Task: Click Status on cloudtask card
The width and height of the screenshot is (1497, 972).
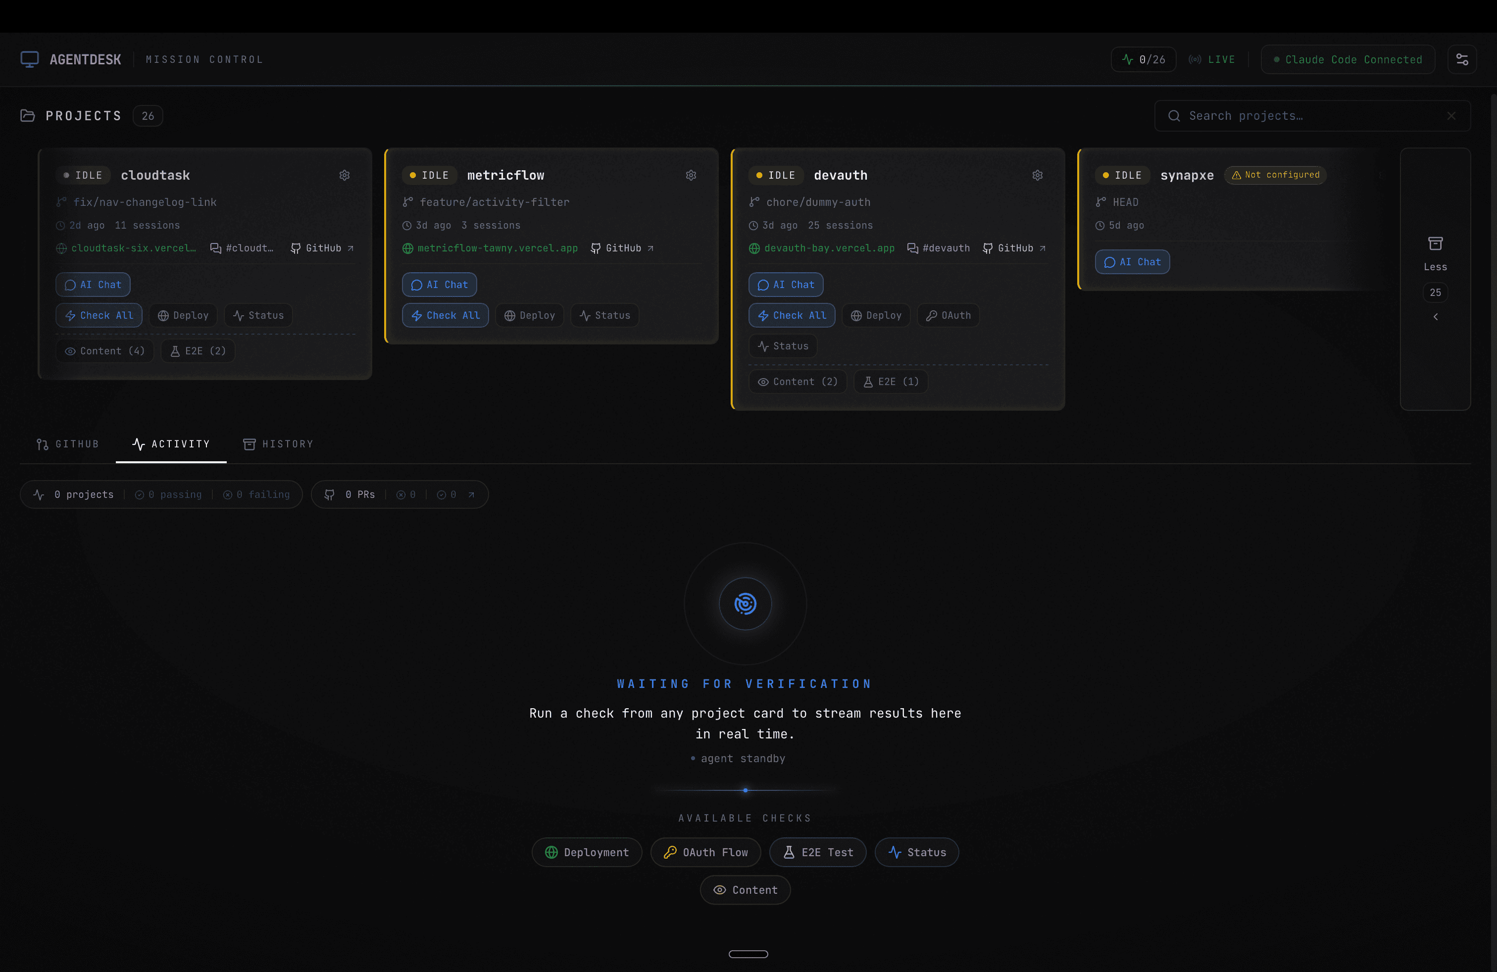Action: pos(258,316)
